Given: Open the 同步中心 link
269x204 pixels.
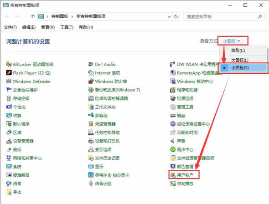Looking at the screenshot, I should click(185, 149).
